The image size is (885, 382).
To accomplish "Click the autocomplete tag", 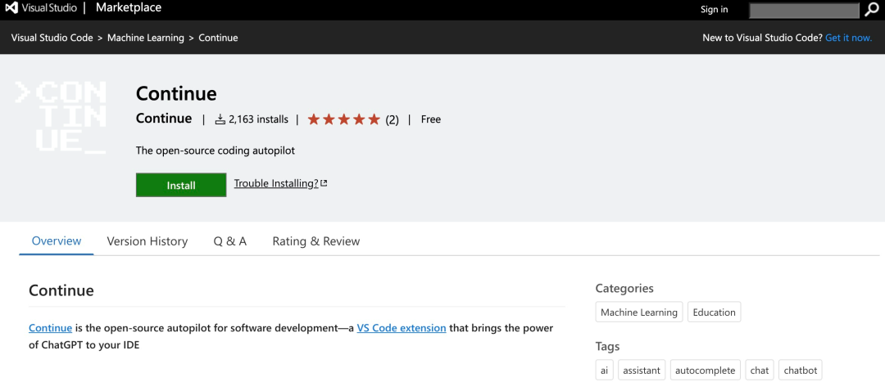I will coord(706,371).
